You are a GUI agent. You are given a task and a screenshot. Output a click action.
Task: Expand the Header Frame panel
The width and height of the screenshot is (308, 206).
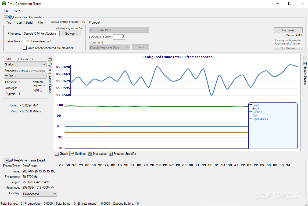[x=305, y=58]
